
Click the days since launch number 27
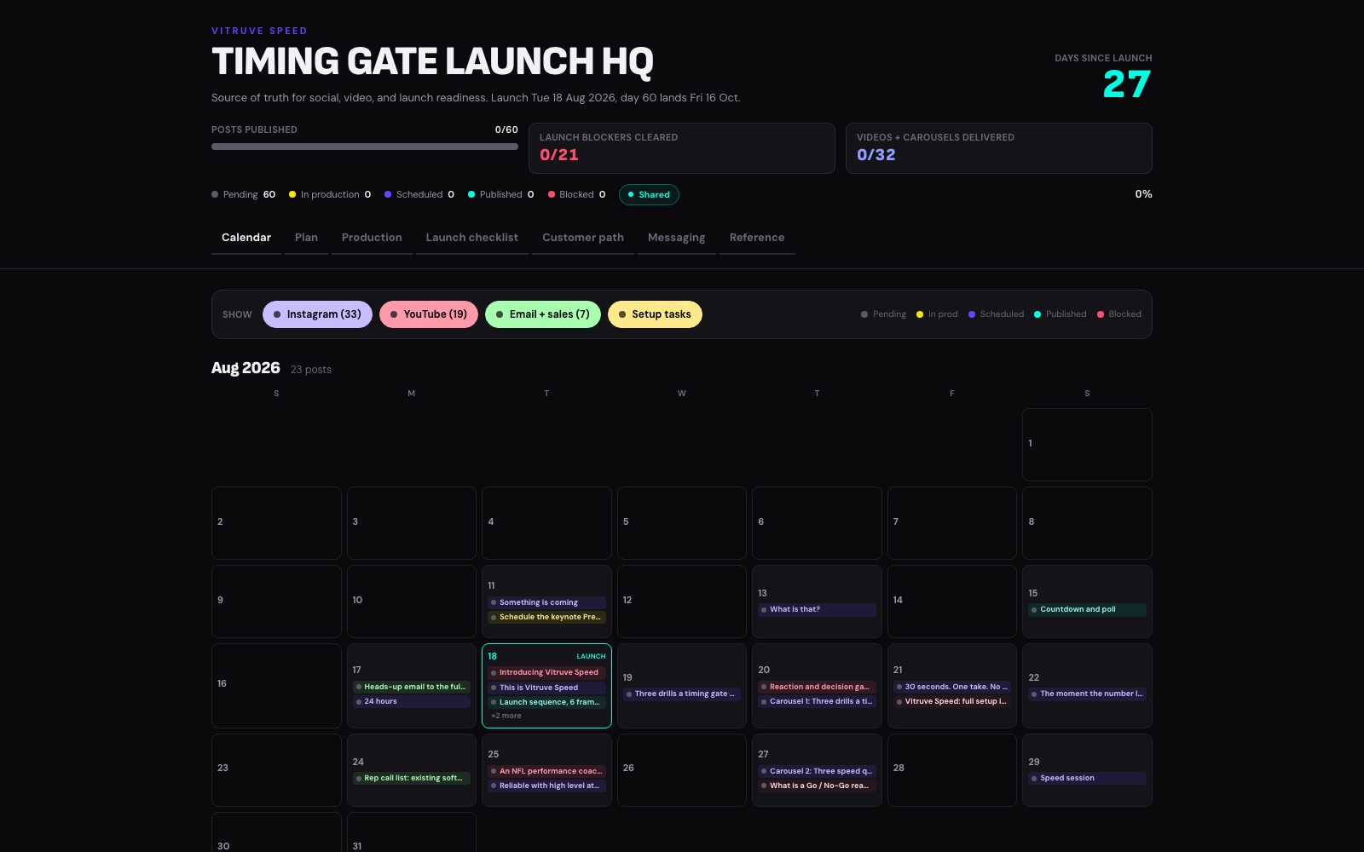pyautogui.click(x=1127, y=84)
